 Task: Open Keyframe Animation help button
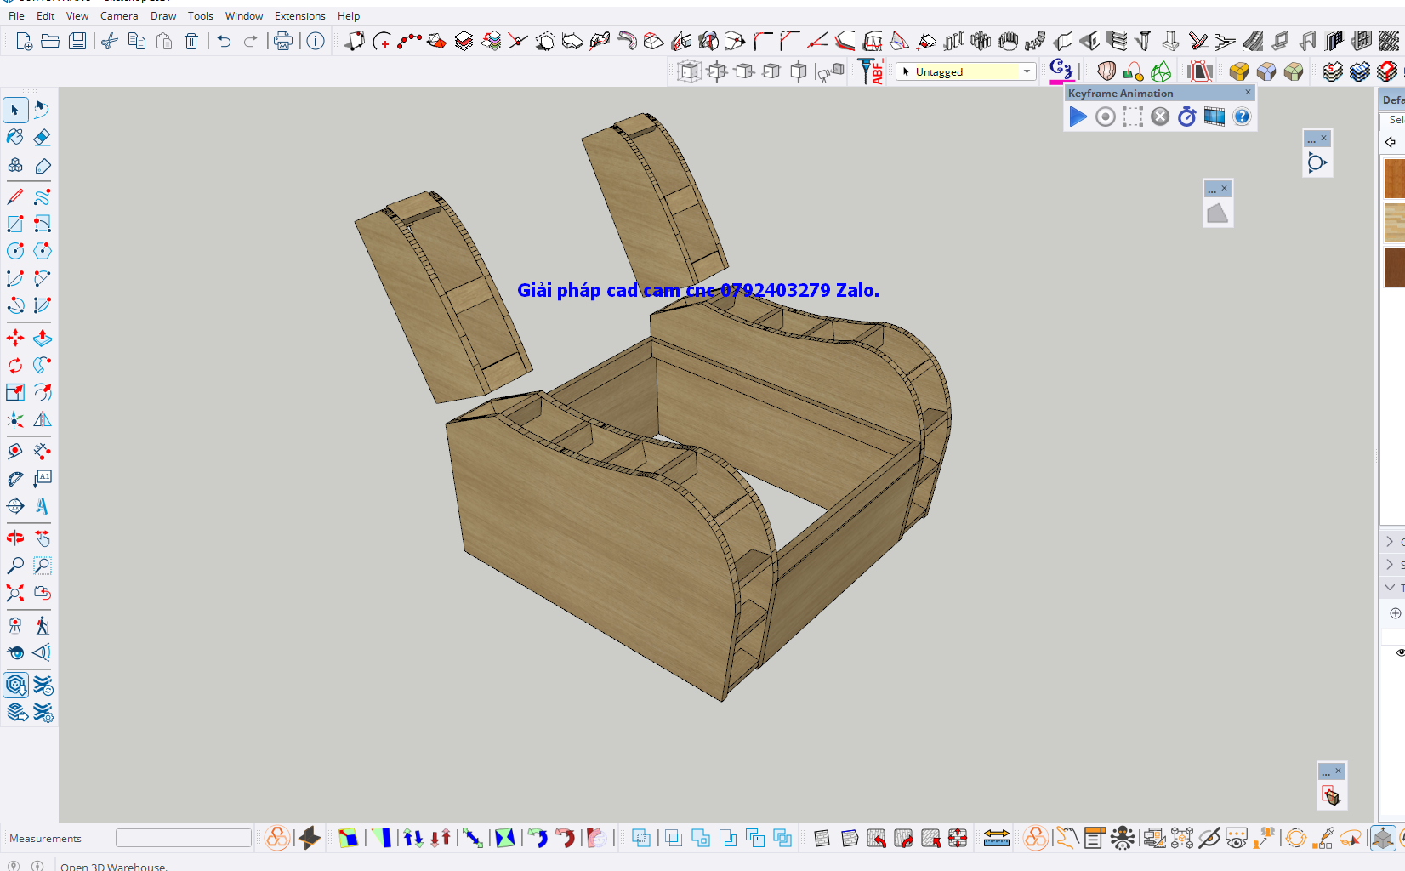click(1242, 117)
